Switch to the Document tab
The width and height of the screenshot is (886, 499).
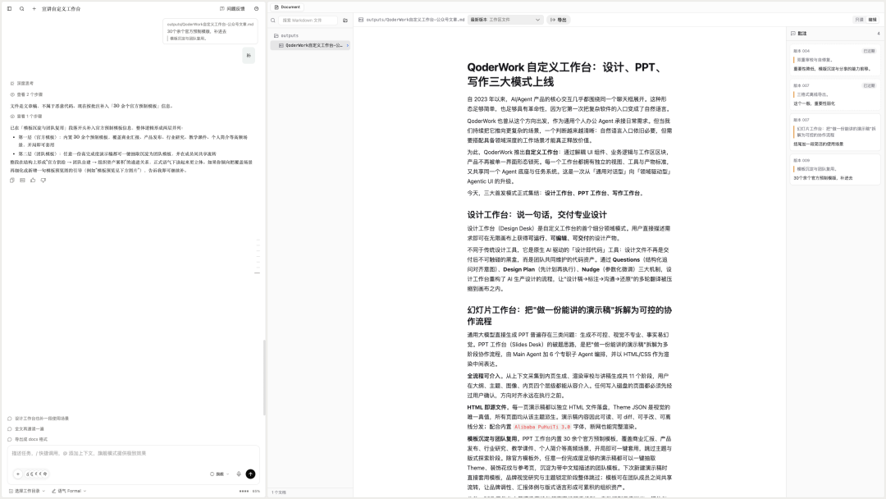tap(287, 7)
